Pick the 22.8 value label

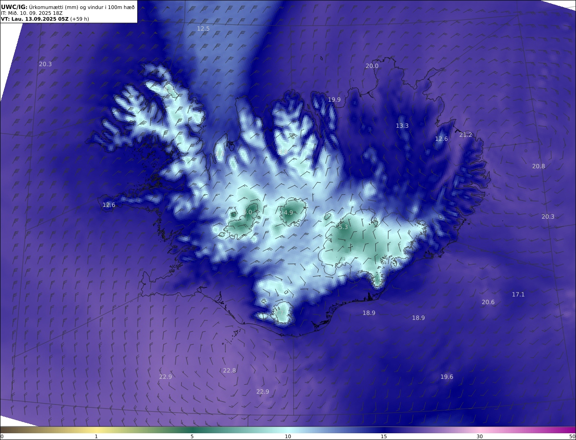point(229,370)
